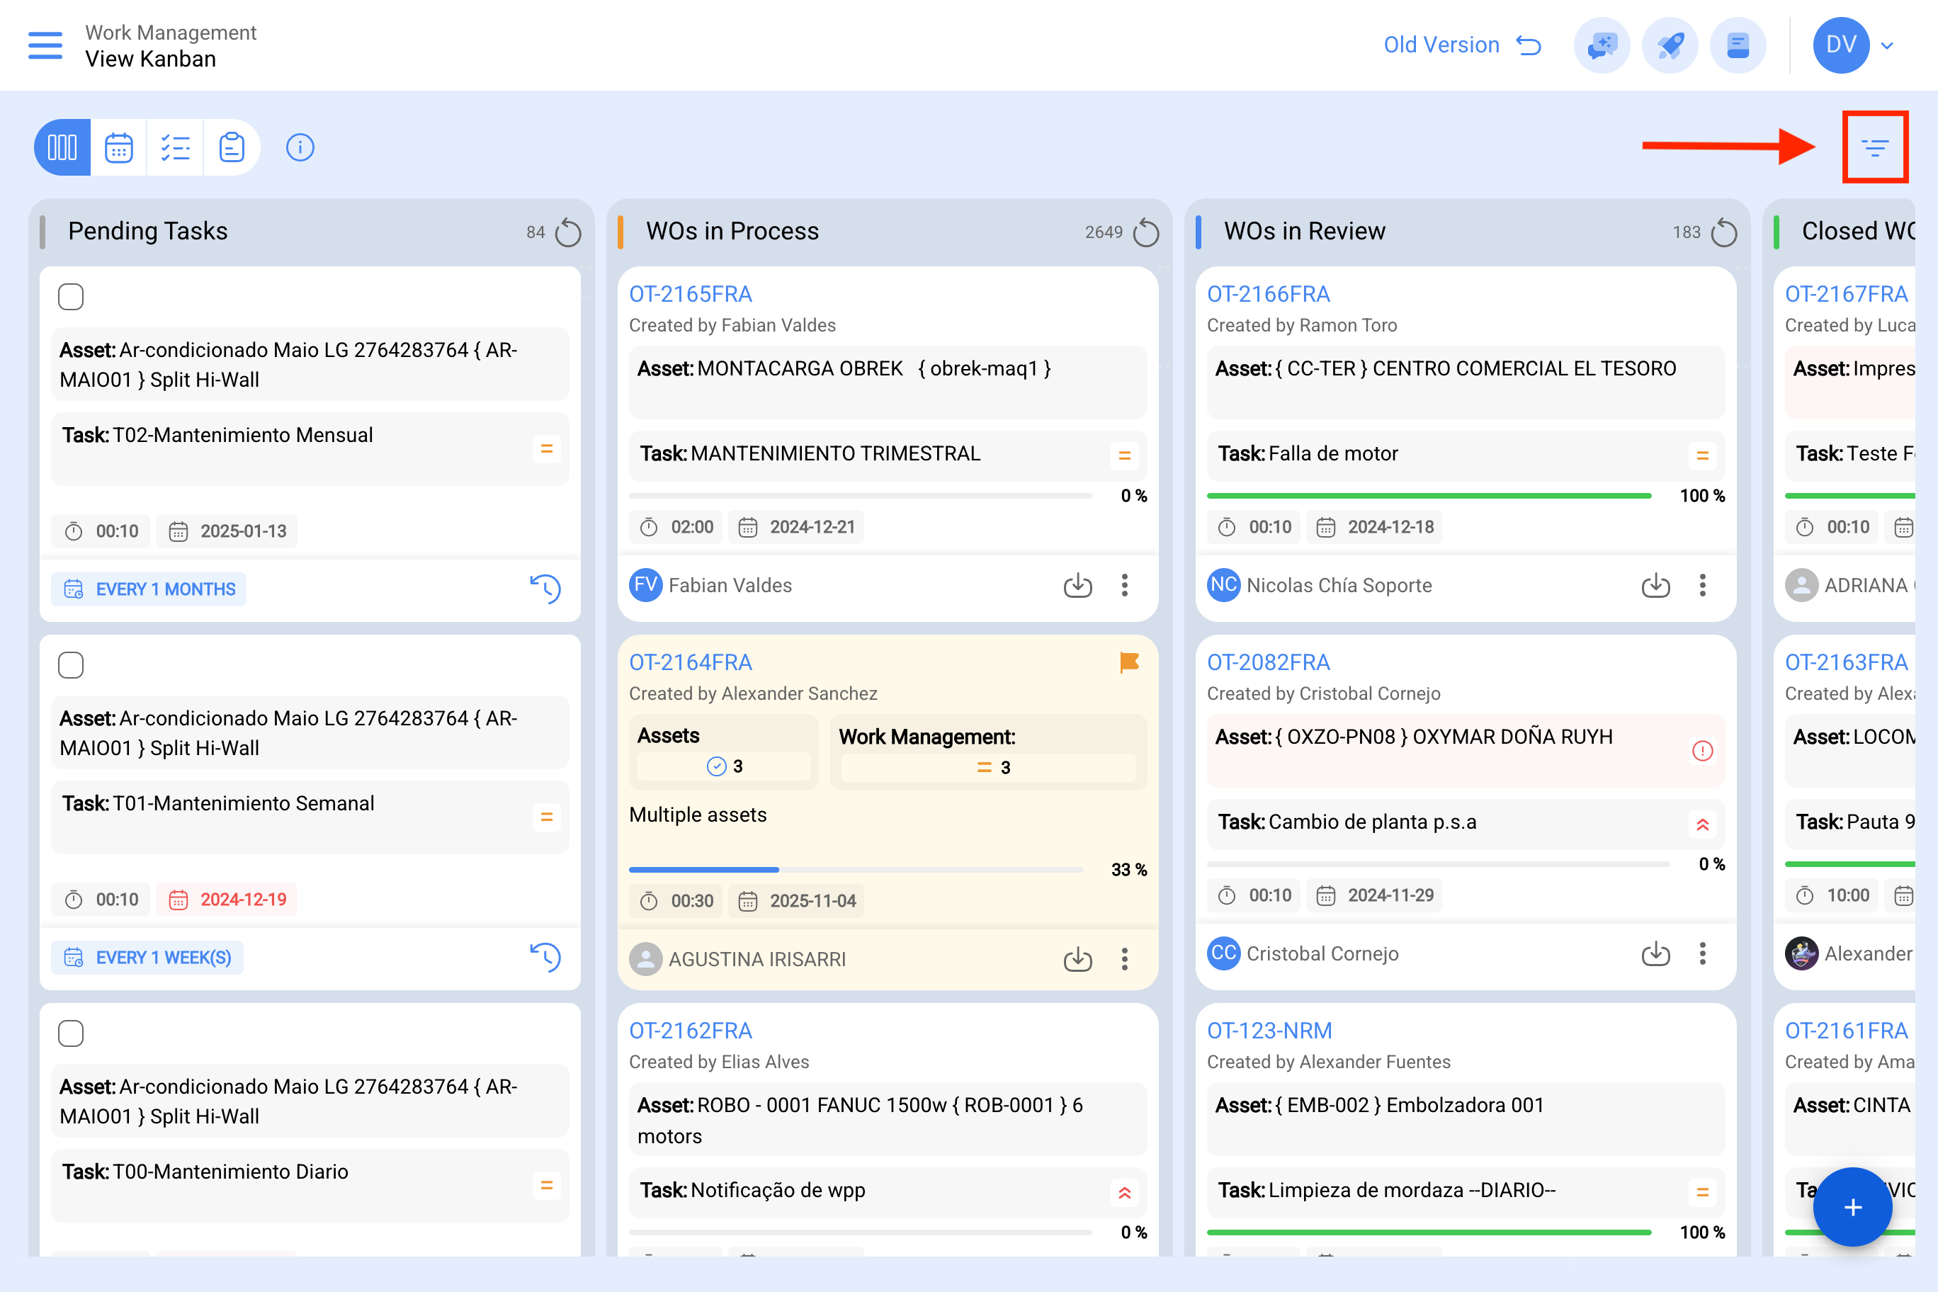
Task: Click the EVERY 1 WEEK(S) recurrence tag
Action: click(147, 958)
